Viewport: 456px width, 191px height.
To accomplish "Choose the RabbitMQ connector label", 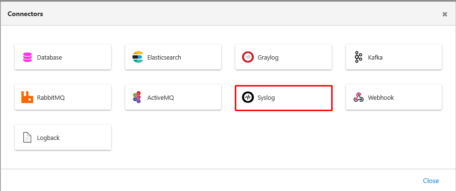I will (x=51, y=98).
